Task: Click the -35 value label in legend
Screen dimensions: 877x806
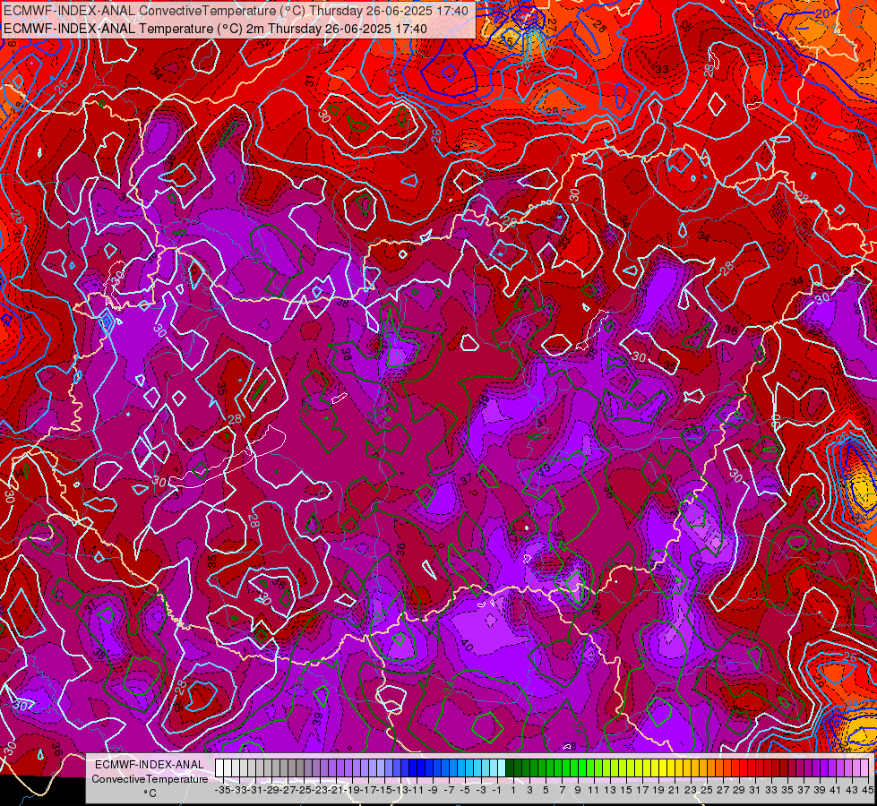Action: (223, 790)
